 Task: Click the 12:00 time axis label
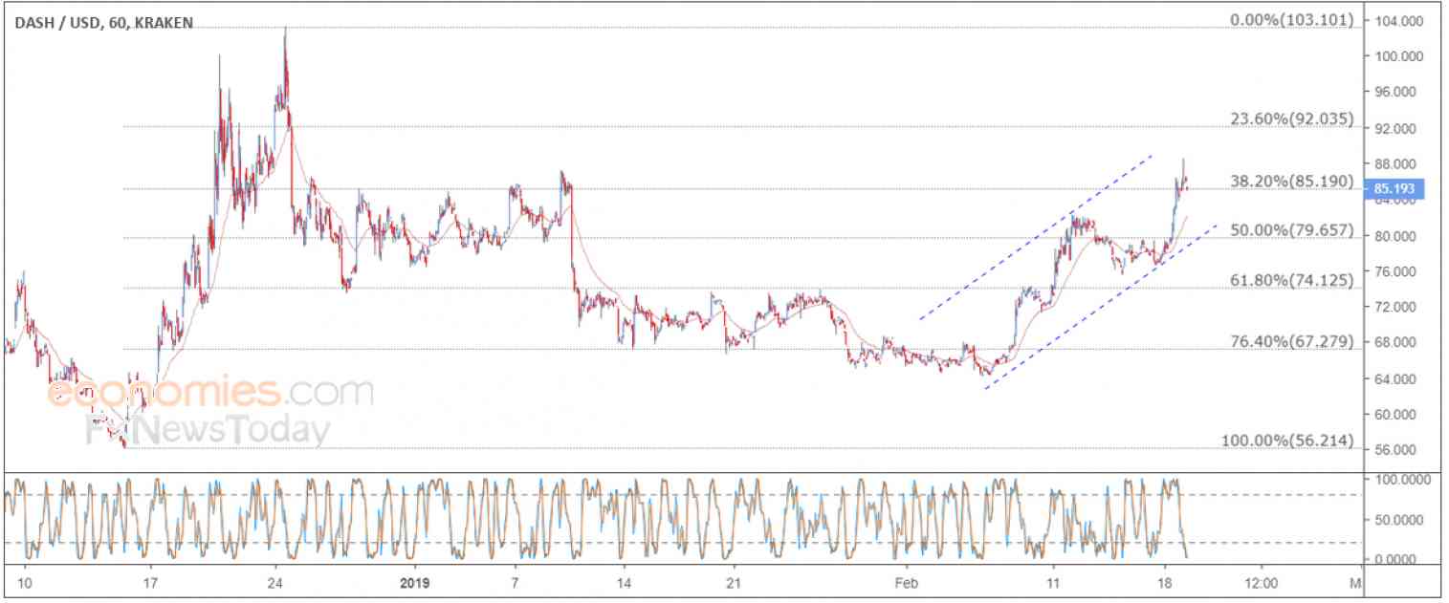point(1262,582)
